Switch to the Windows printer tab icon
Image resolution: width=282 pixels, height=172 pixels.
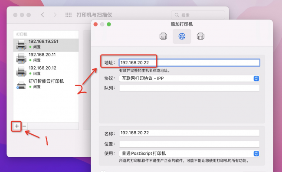click(200, 36)
